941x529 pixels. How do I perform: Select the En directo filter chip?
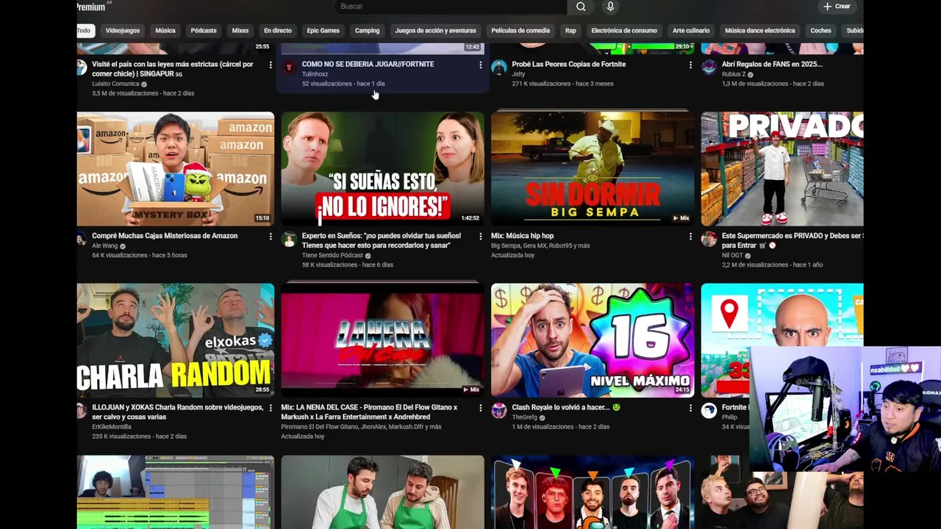coord(278,31)
